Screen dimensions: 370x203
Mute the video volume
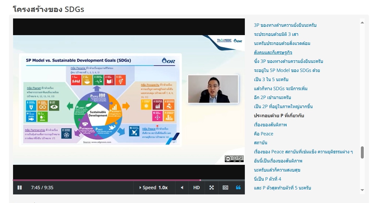pyautogui.click(x=182, y=188)
